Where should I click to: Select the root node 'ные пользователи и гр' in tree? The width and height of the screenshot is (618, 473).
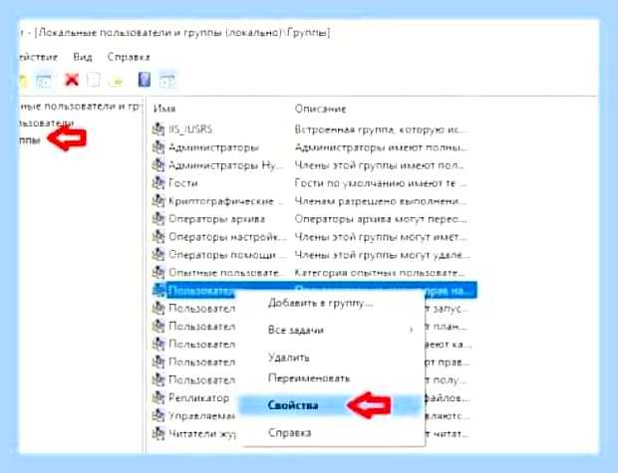click(x=80, y=107)
